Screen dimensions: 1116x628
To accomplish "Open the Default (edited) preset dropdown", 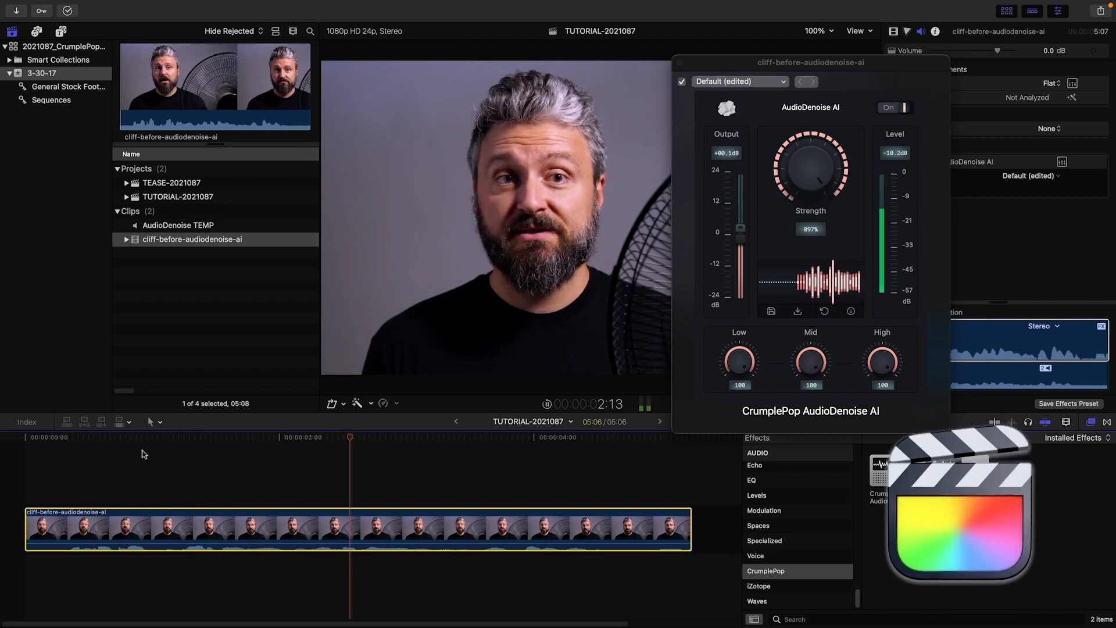I will (x=740, y=82).
